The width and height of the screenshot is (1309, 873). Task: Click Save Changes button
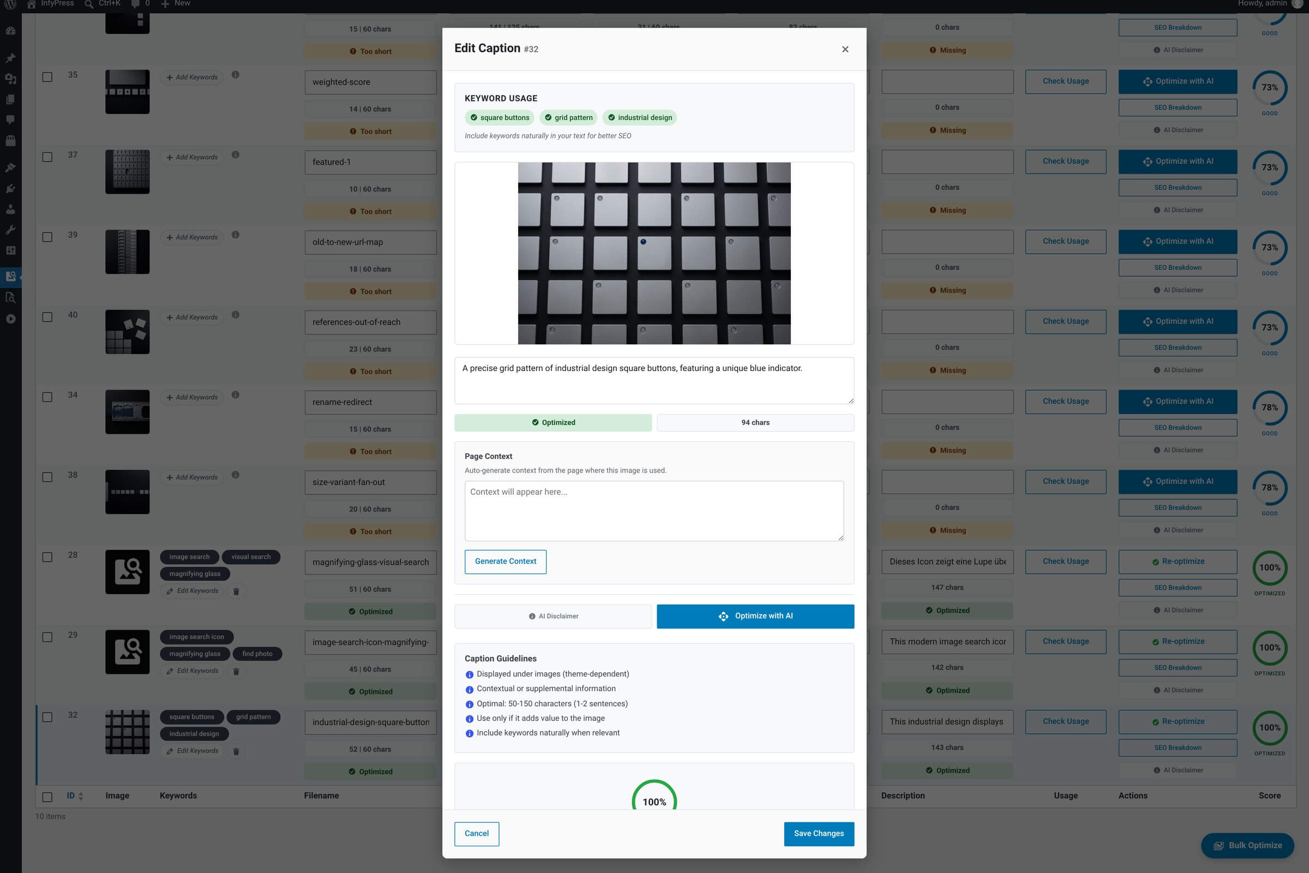819,834
